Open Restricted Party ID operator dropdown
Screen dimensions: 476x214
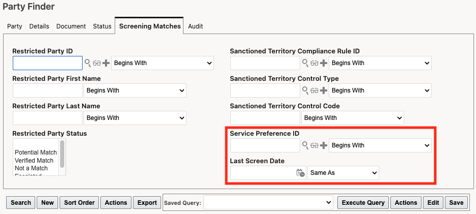(162, 63)
